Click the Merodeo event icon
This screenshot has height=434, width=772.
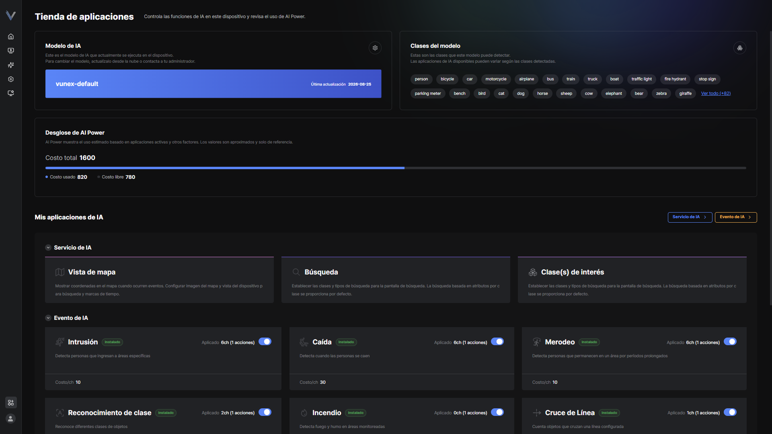coord(537,342)
